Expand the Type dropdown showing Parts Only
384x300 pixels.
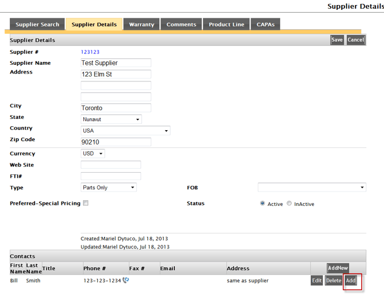pyautogui.click(x=109, y=188)
